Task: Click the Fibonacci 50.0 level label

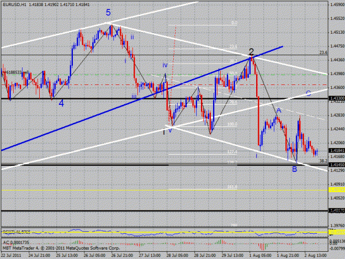Action: point(233,73)
